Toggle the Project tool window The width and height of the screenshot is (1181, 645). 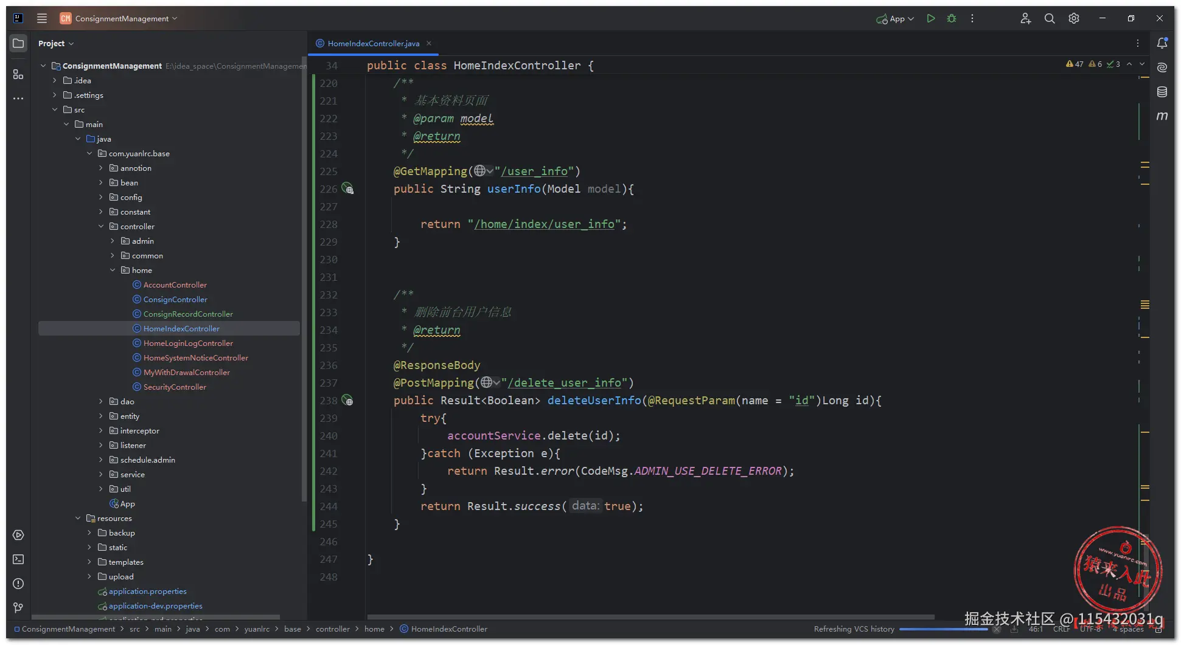[18, 43]
